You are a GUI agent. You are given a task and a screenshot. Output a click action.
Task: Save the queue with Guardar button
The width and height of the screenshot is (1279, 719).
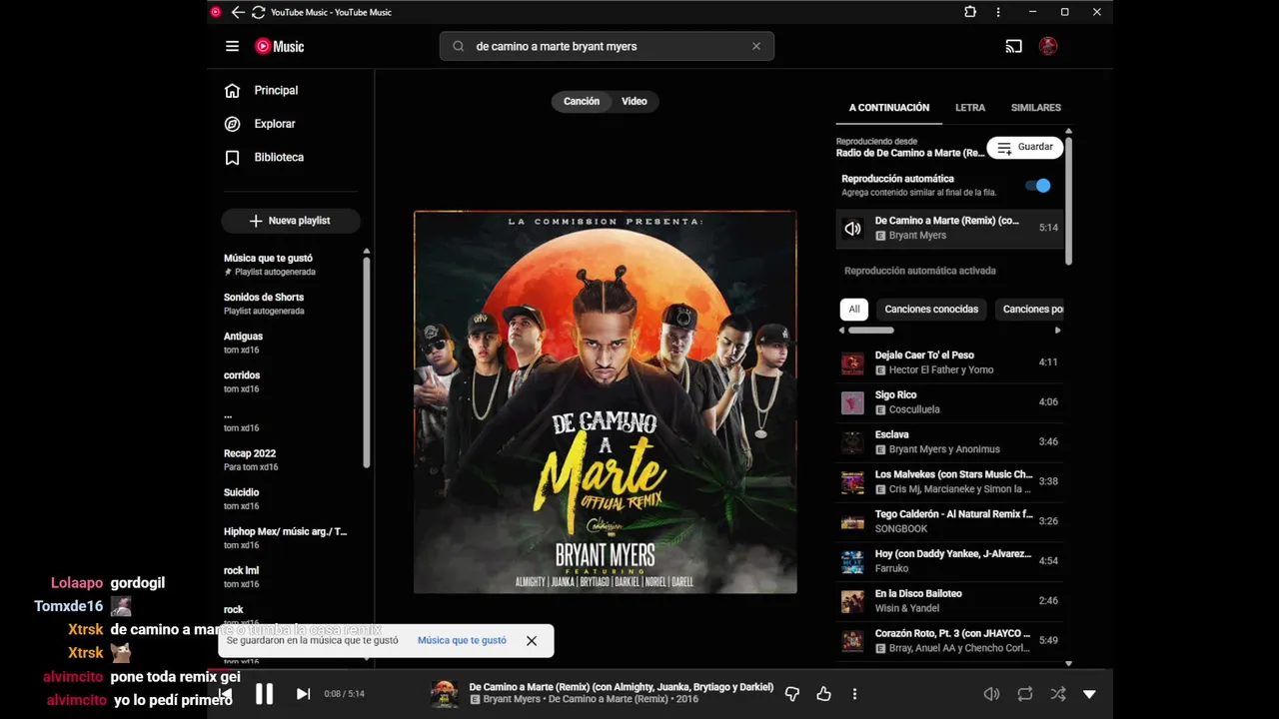coord(1025,147)
